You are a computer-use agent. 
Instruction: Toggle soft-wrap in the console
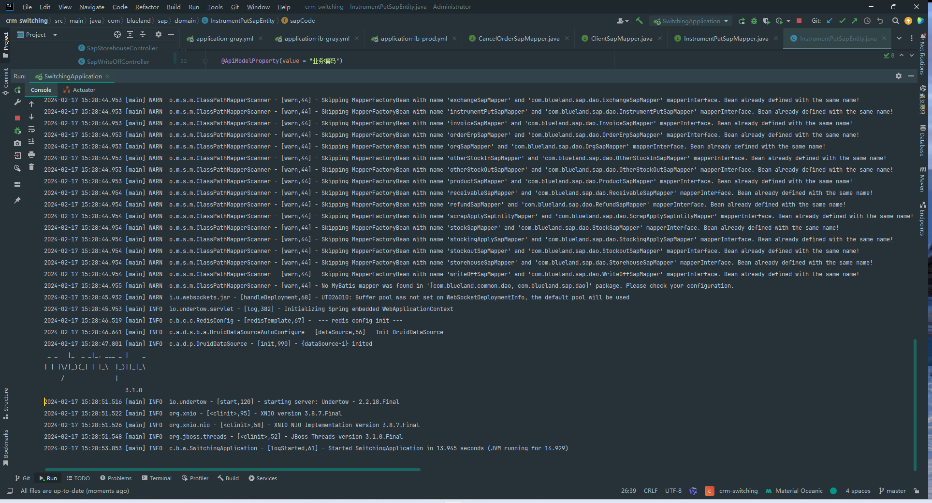point(31,130)
